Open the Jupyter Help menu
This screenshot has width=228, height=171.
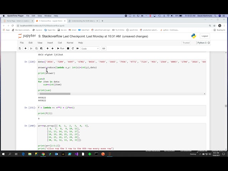81,43
